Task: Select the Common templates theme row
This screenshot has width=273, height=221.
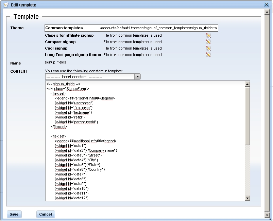Action: [x=131, y=28]
